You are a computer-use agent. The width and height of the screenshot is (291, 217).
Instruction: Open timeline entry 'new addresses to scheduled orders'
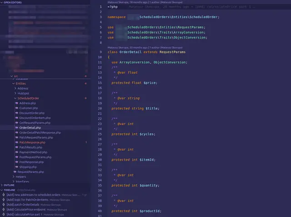point(33,195)
